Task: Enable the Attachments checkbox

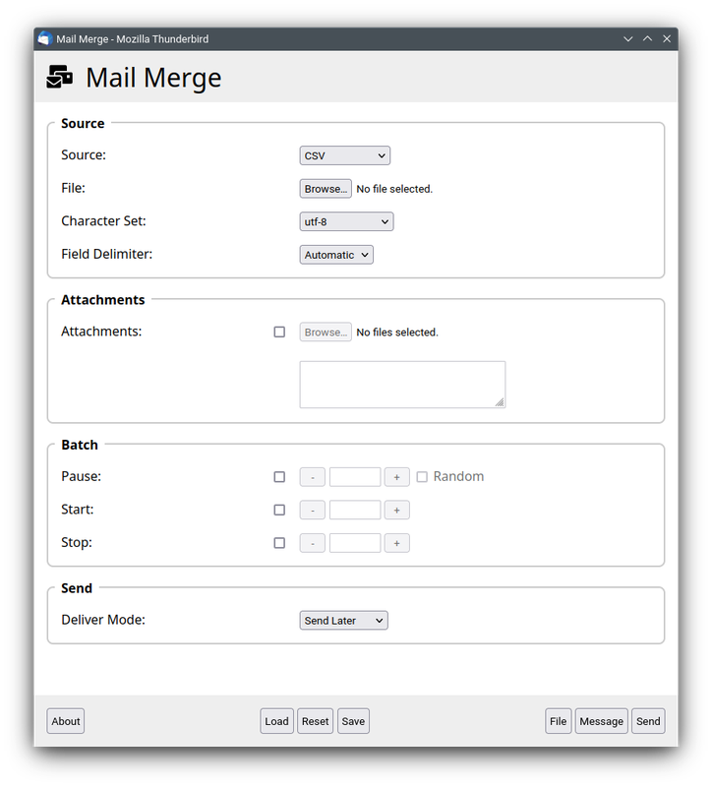Action: coord(279,332)
